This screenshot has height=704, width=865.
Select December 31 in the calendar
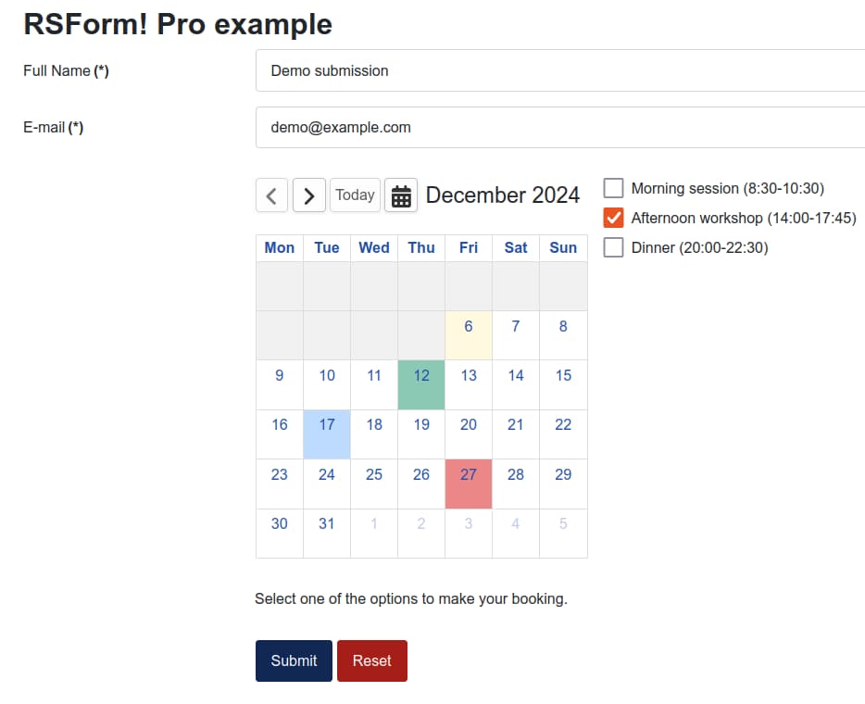(x=327, y=533)
